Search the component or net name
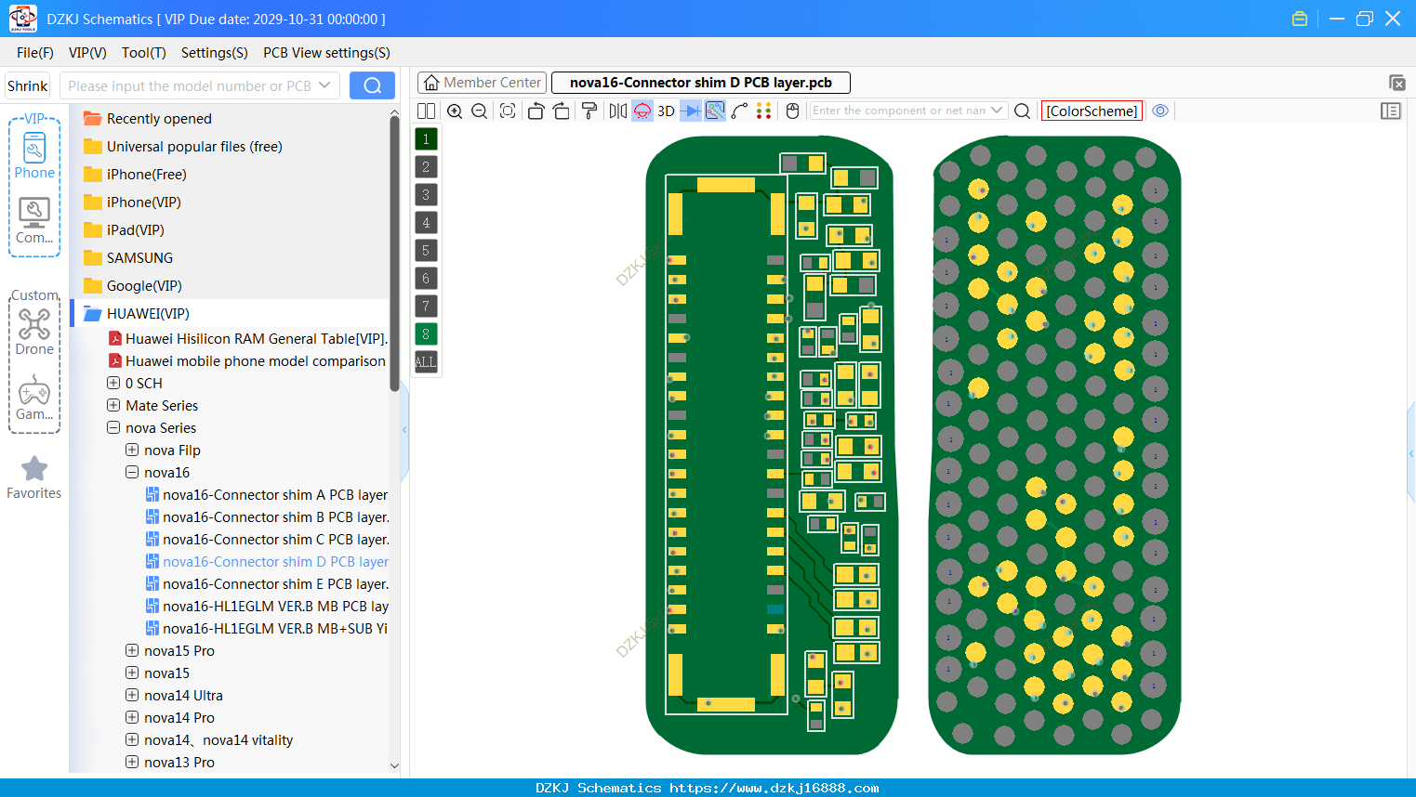The height and width of the screenshot is (797, 1416). pyautogui.click(x=1022, y=111)
